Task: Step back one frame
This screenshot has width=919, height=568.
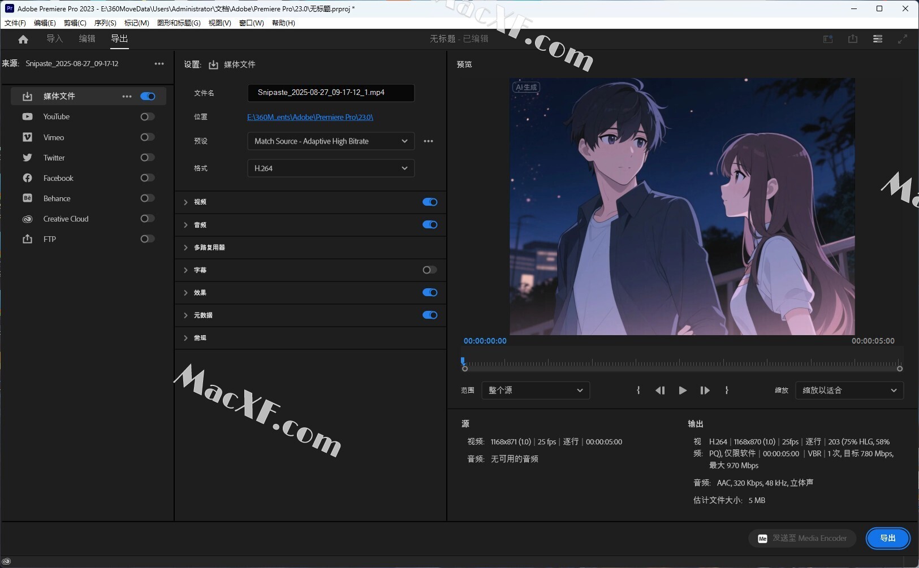Action: coord(660,391)
